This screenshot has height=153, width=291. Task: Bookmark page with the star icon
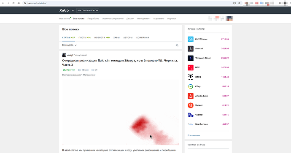[239, 3]
